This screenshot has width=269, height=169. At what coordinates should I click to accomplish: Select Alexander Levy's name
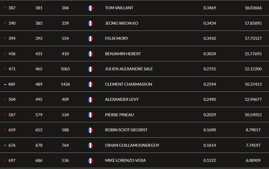[x=122, y=99]
